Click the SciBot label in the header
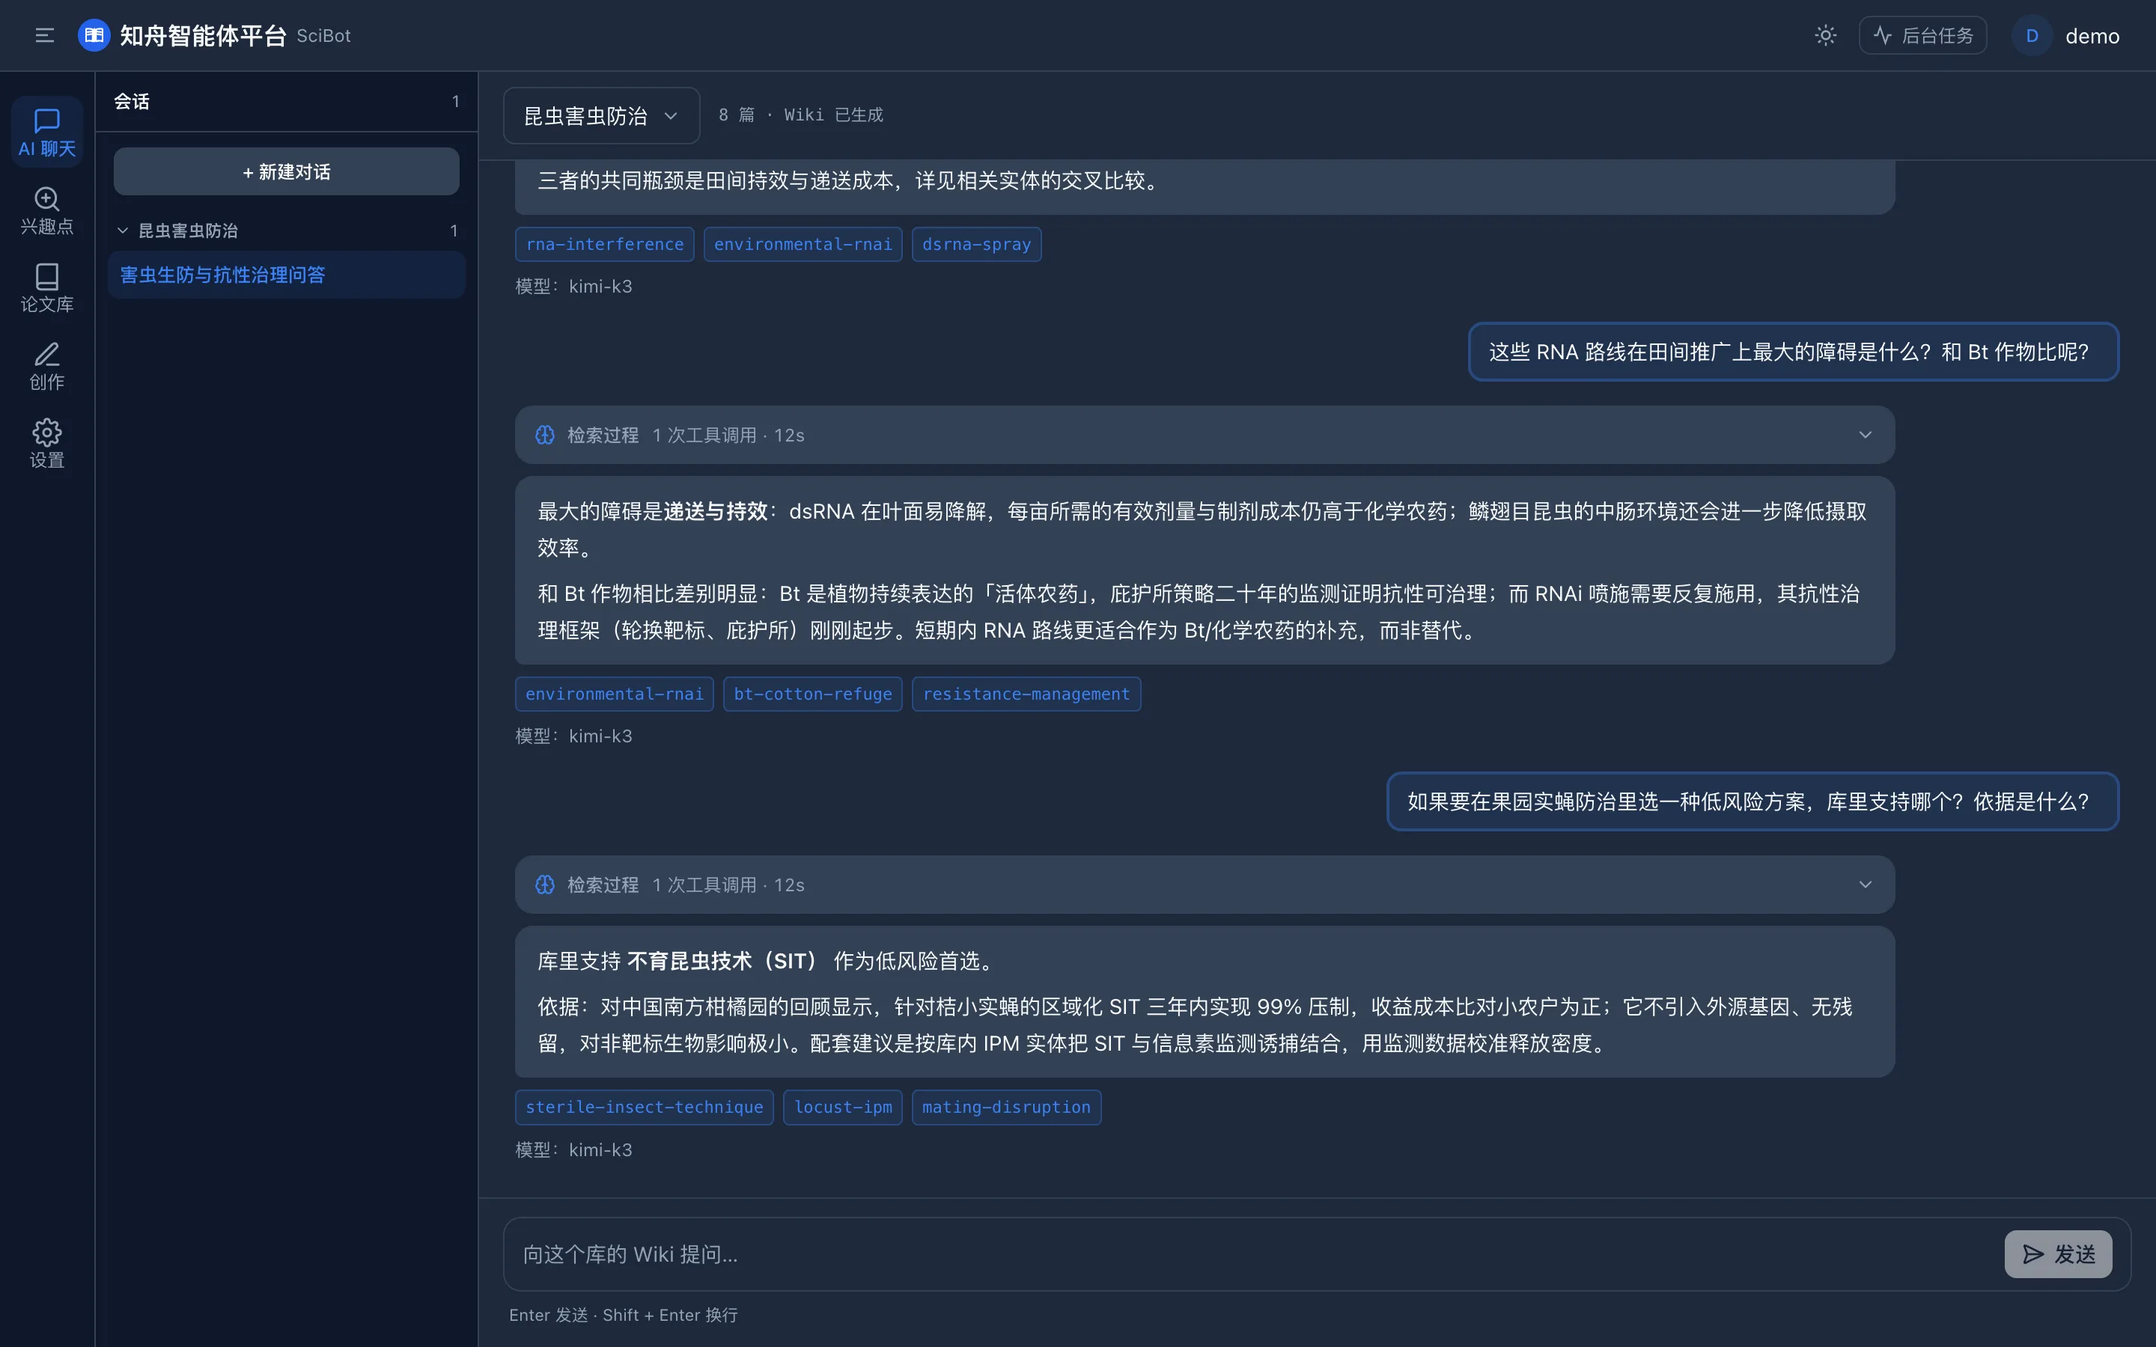The width and height of the screenshot is (2156, 1347). 323,36
